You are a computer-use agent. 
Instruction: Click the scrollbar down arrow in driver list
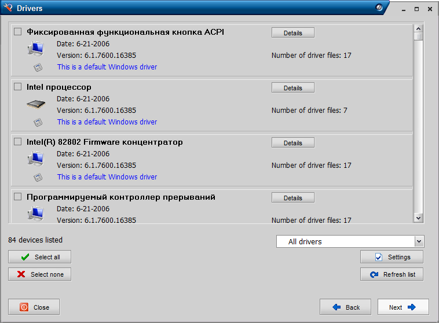click(418, 218)
